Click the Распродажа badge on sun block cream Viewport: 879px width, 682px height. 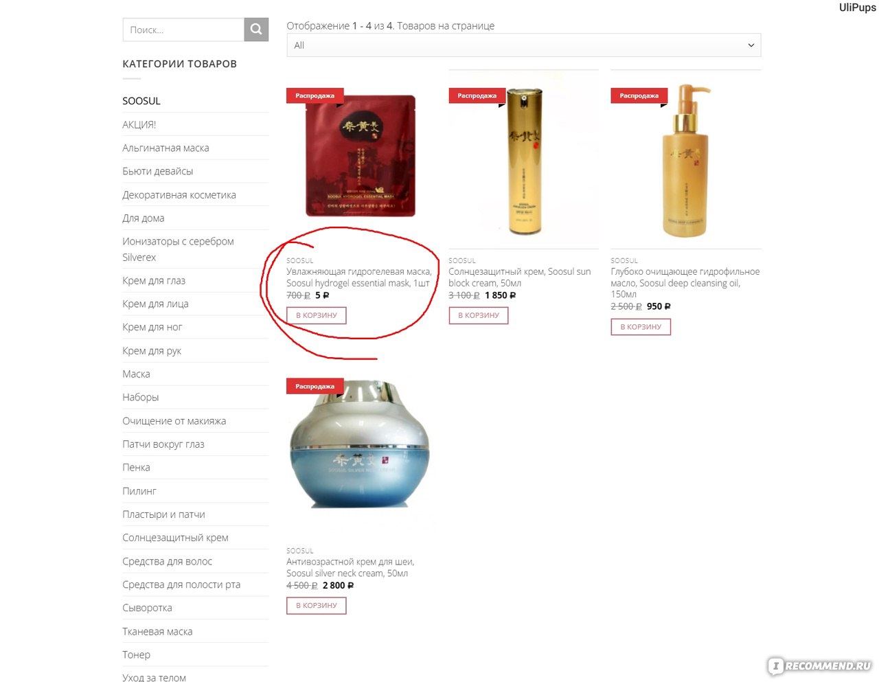point(477,95)
